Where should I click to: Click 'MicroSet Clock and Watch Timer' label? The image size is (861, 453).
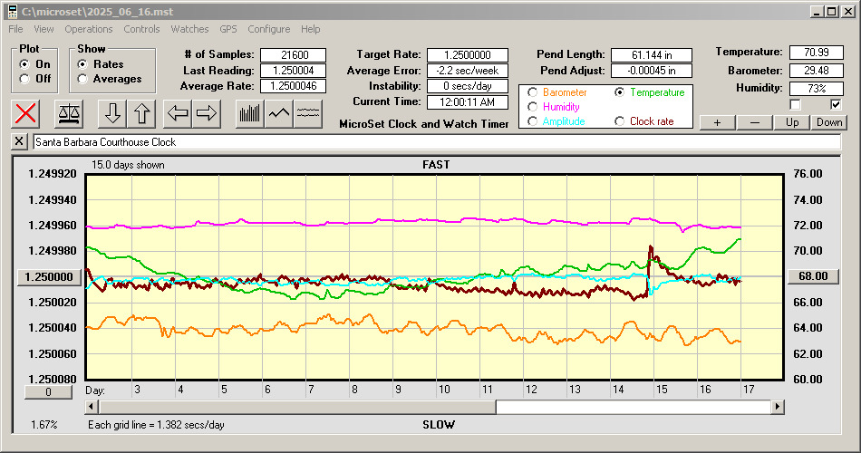pos(424,124)
